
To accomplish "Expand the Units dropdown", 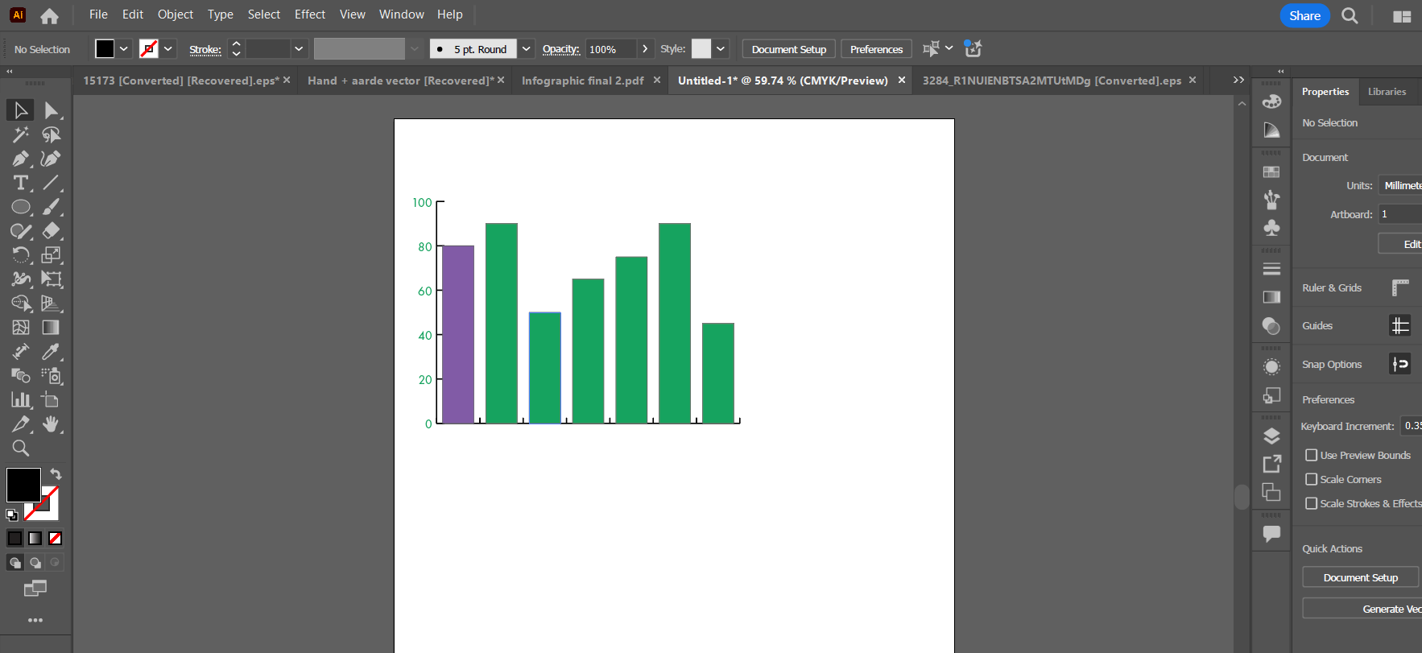I will point(1401,185).
